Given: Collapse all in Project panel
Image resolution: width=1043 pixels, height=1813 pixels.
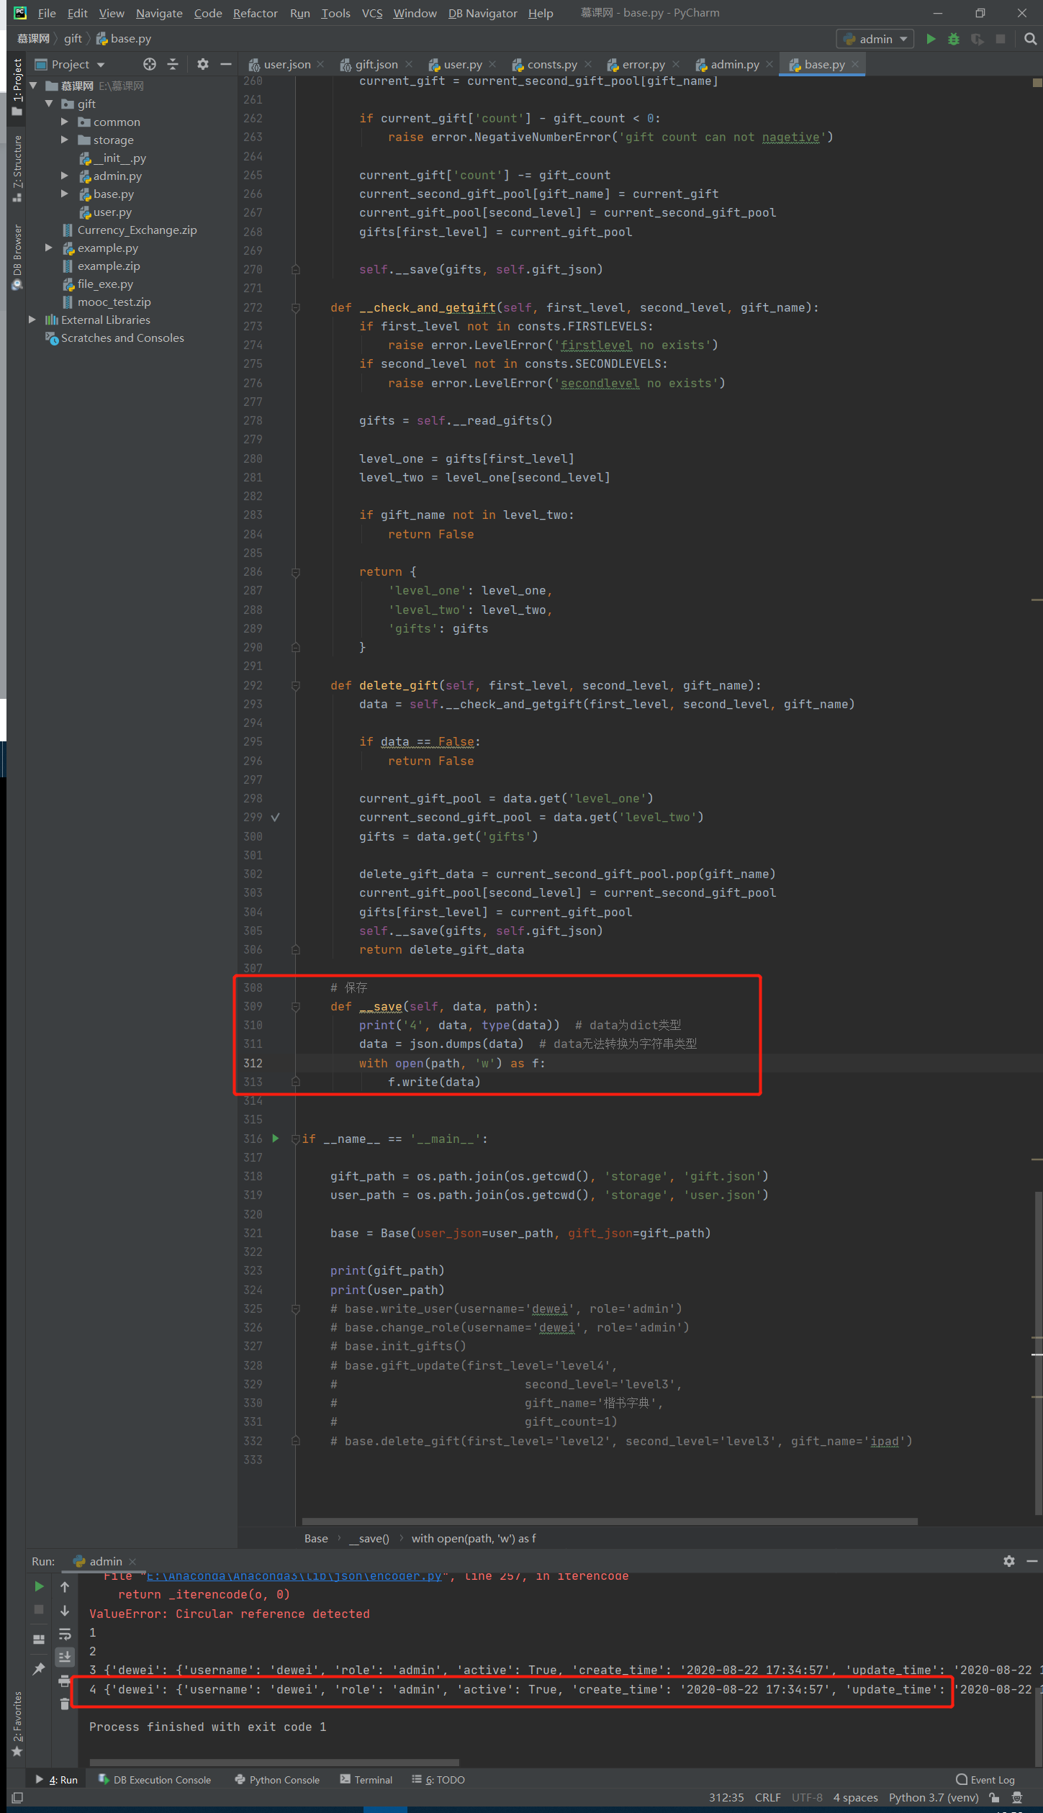Looking at the screenshot, I should pos(173,64).
